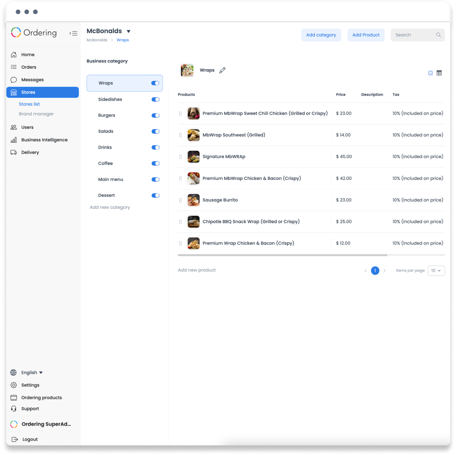Disable the Wraps category toggle

pyautogui.click(x=155, y=83)
